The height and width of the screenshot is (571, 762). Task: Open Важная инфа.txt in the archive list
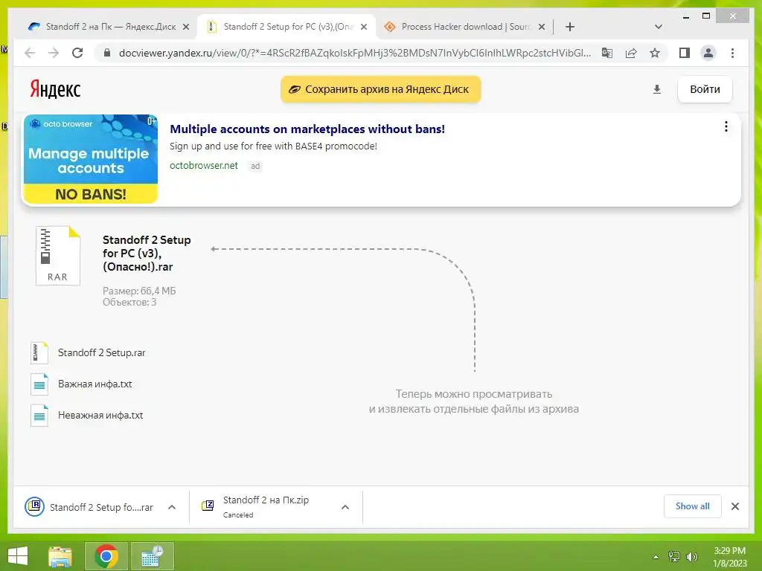point(95,384)
